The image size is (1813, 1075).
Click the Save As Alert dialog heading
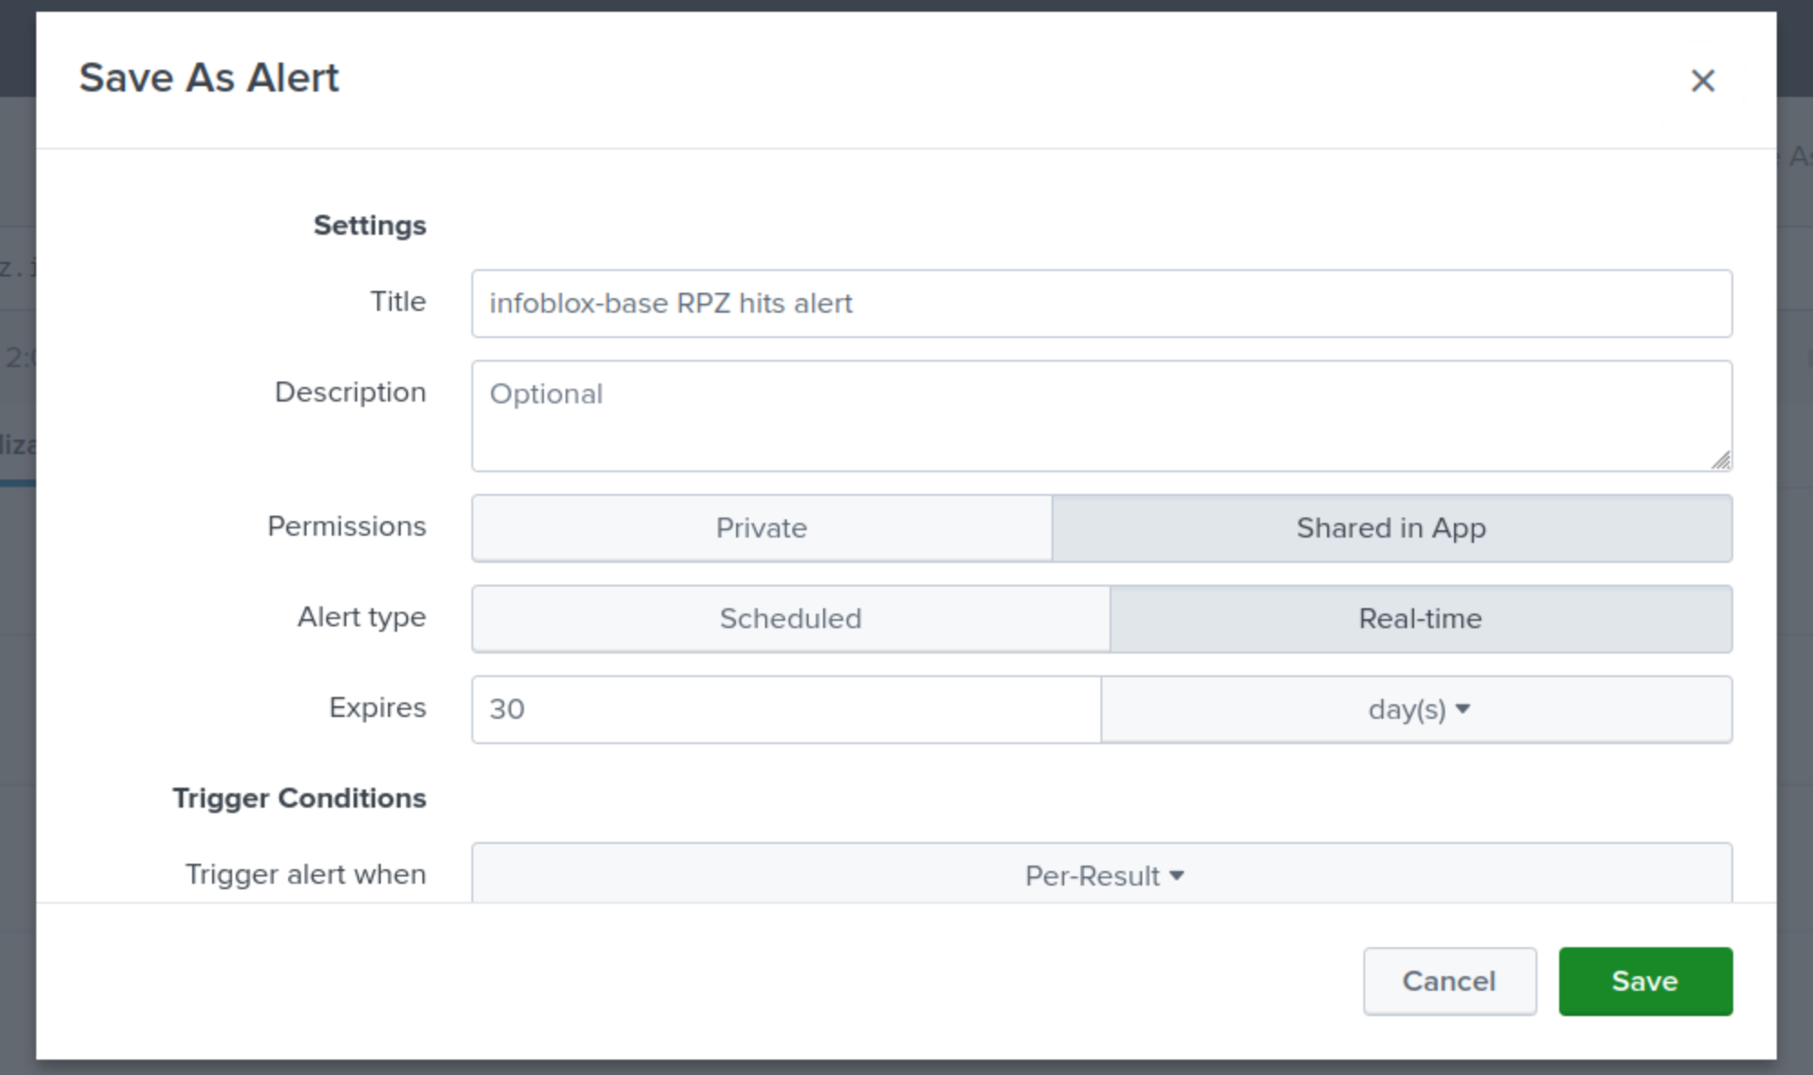point(208,78)
